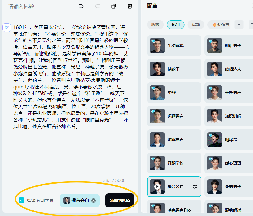Click the redo arrow icon
Screen dimensions: 253x216
pyautogui.click(x=97, y=6)
